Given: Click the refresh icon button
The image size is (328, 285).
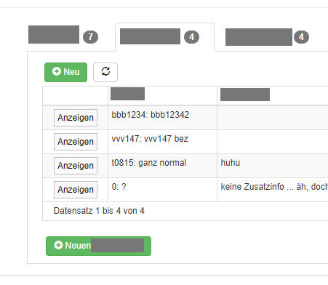Looking at the screenshot, I should 105,72.
